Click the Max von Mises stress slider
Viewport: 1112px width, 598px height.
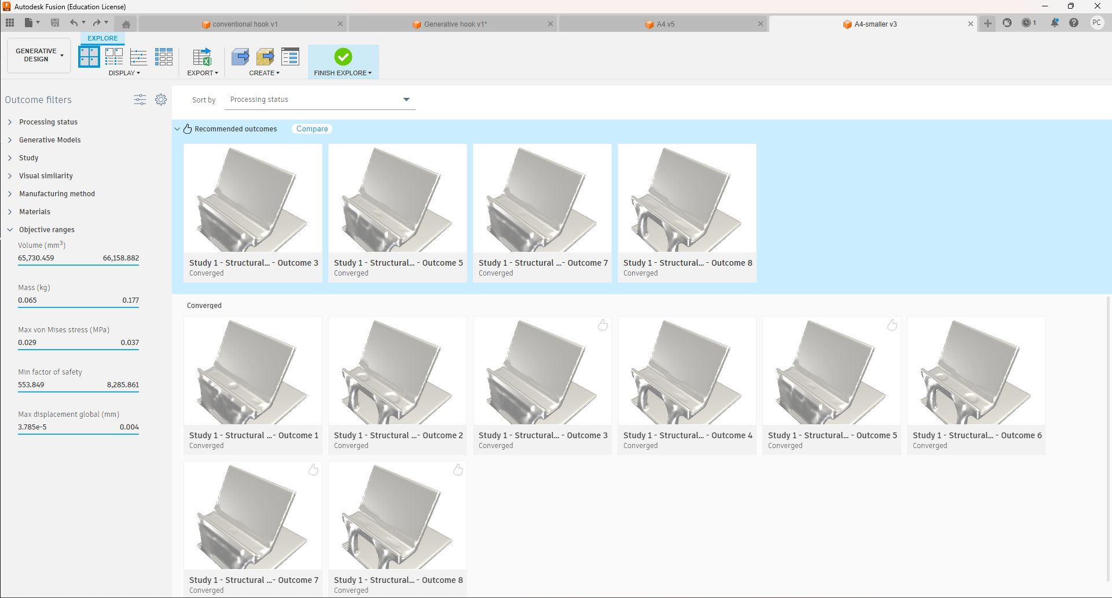78,350
